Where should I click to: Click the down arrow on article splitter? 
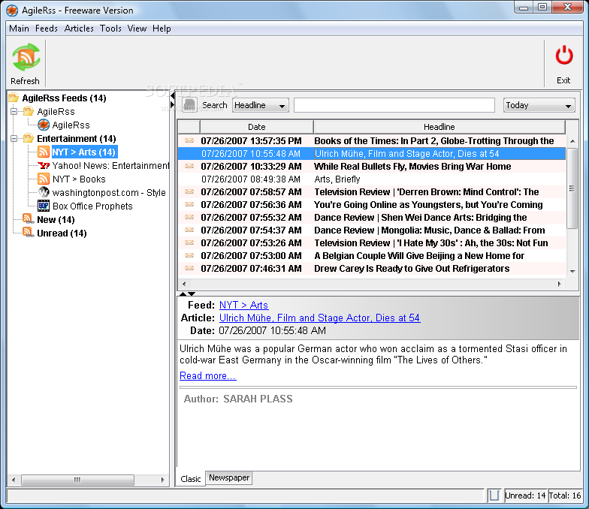(x=192, y=294)
